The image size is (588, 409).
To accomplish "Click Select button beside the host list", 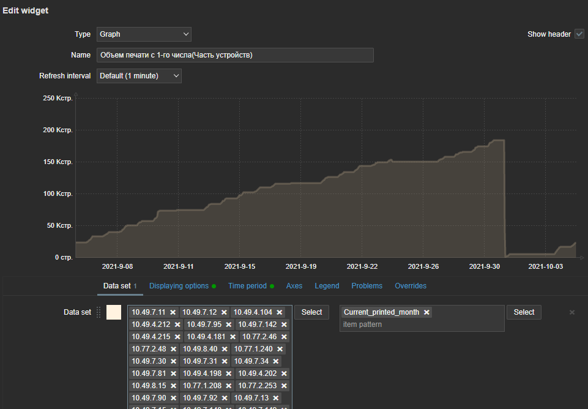I will [311, 312].
